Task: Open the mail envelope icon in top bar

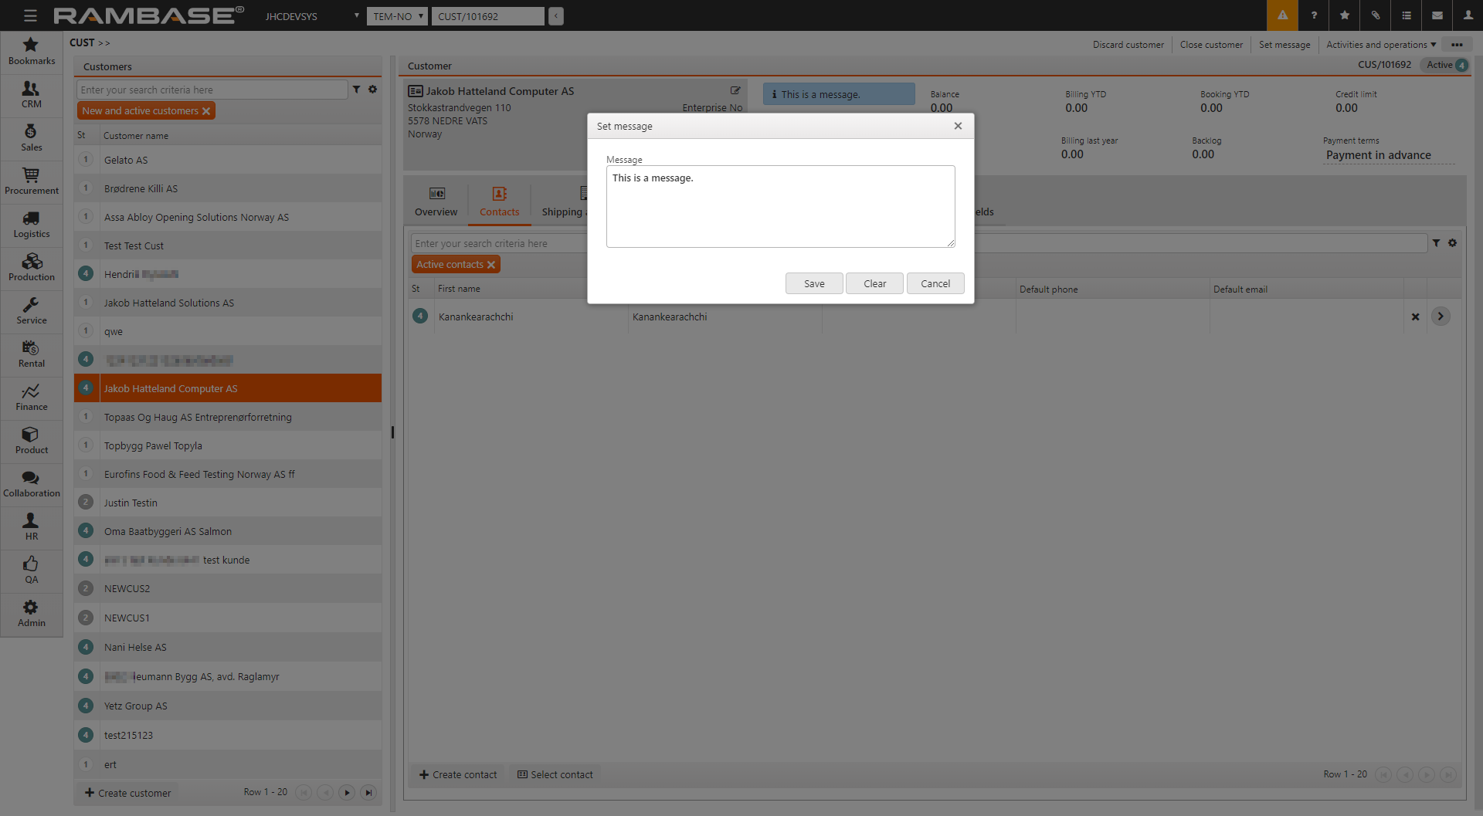Action: pos(1437,15)
